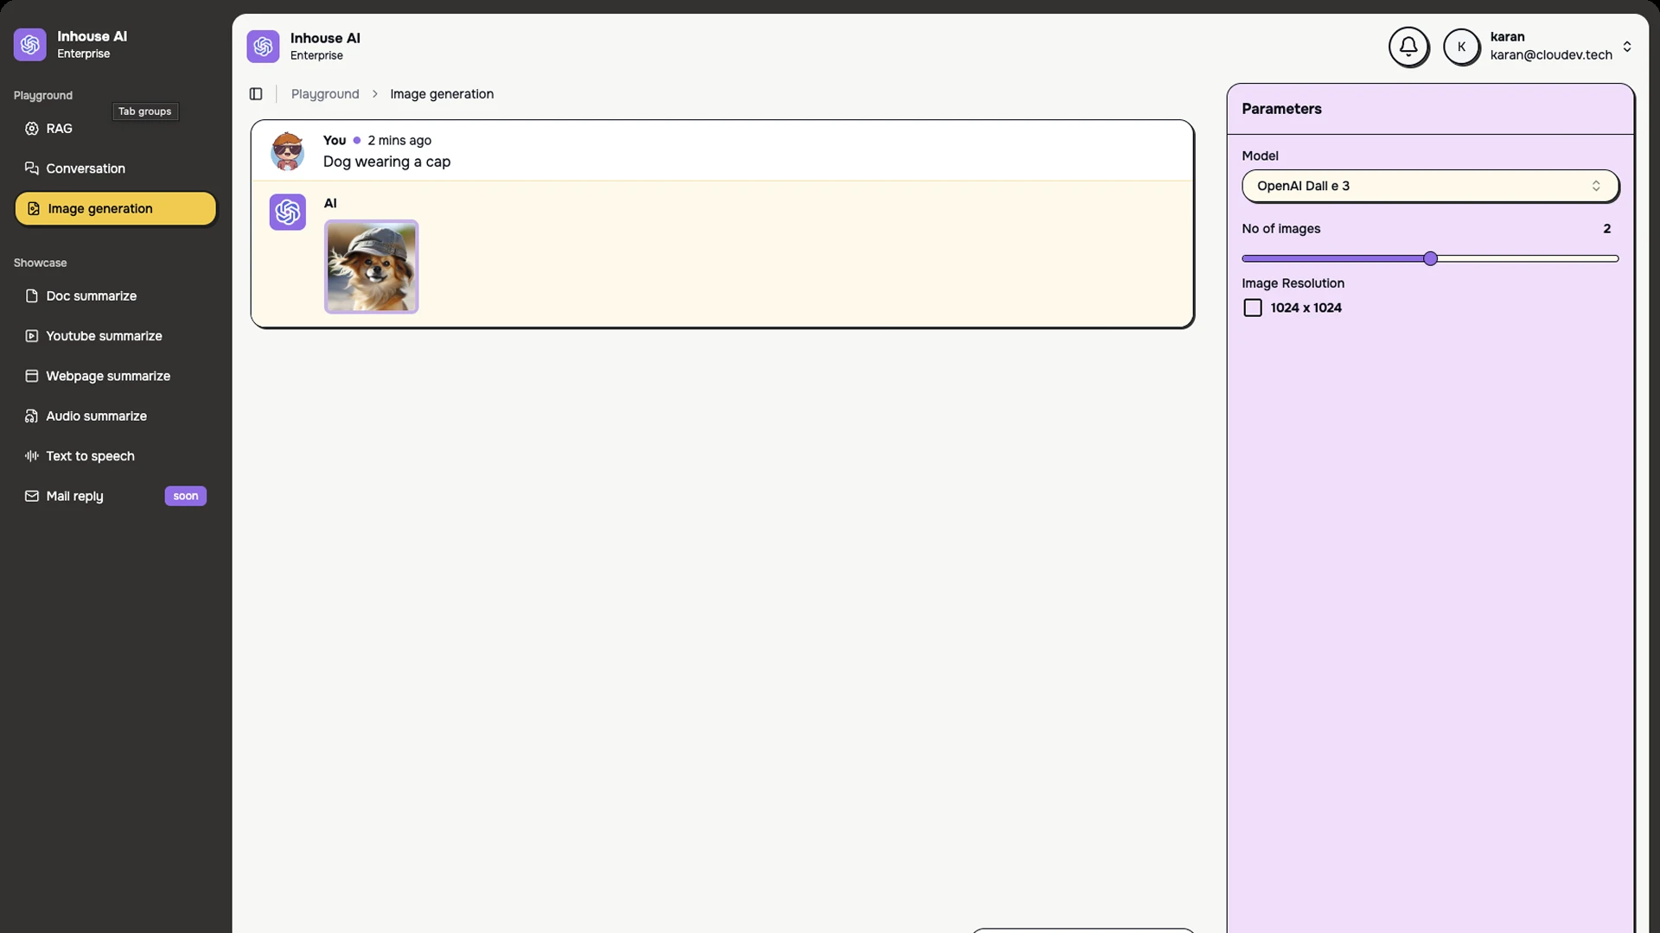Open Webpage summarize showcase
Viewport: 1660px width, 933px height.
pyautogui.click(x=115, y=376)
